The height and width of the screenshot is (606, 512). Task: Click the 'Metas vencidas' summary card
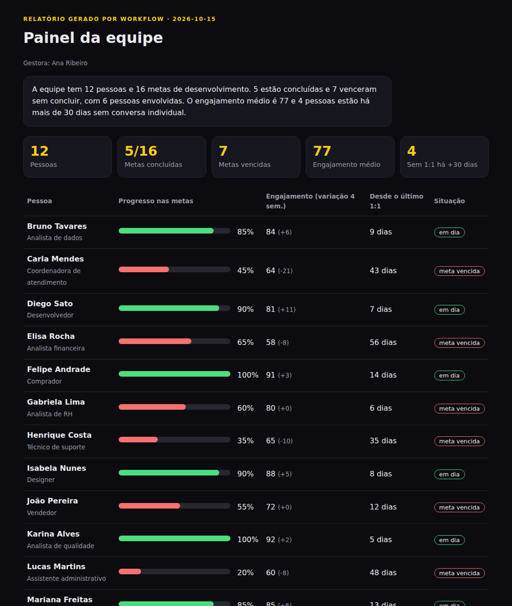pos(256,156)
